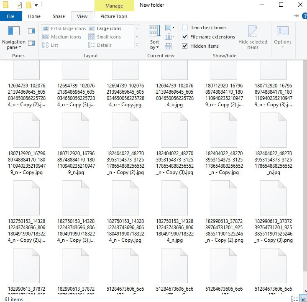
Task: Select file 12694739...4_o - Copy (2).jpg
Action: tap(27, 84)
